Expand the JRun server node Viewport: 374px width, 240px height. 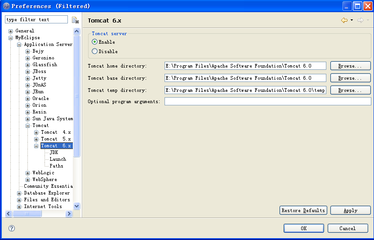click(x=28, y=92)
